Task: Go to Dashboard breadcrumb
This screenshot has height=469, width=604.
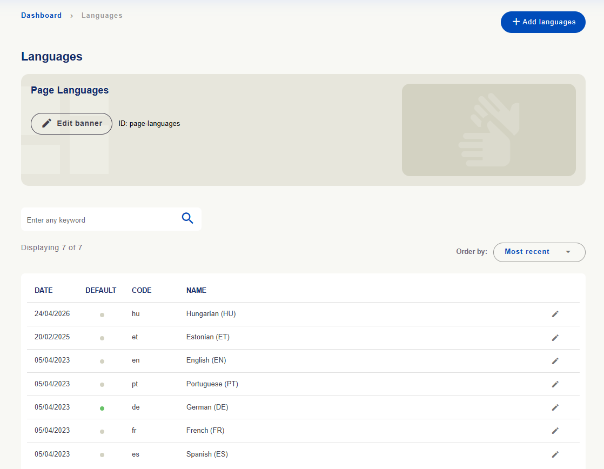Action: tap(41, 16)
